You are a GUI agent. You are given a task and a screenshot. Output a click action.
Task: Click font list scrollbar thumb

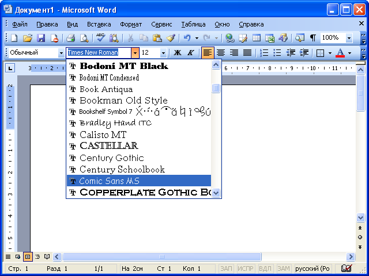pyautogui.click(x=216, y=88)
